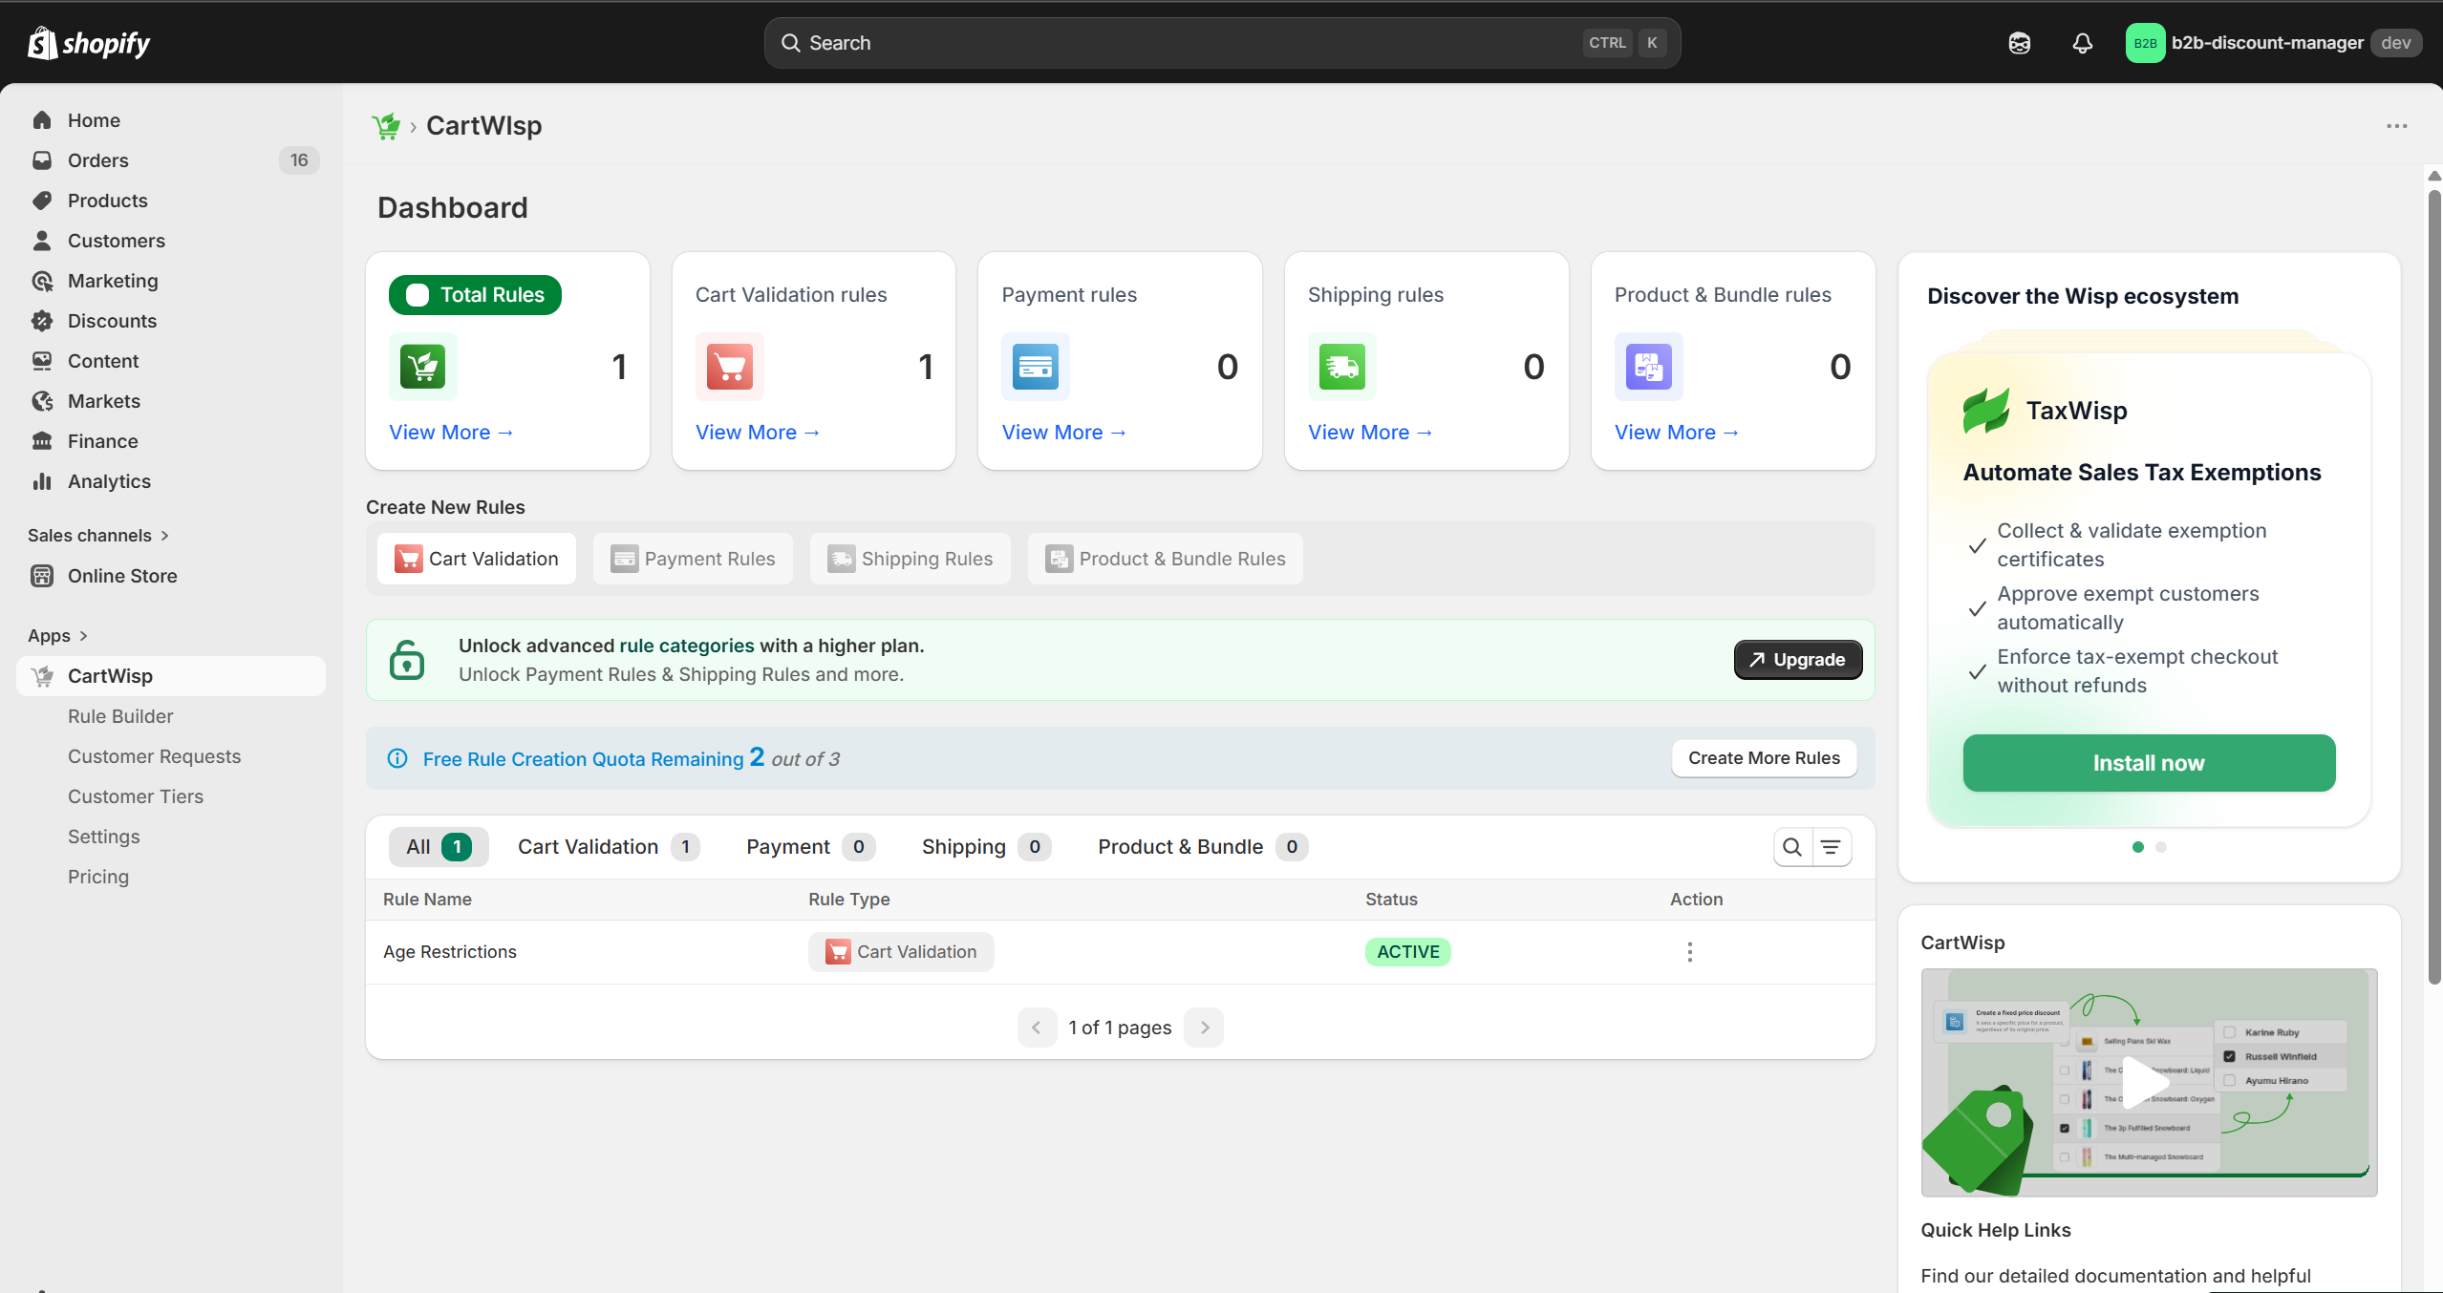This screenshot has width=2443, height=1293.
Task: Click Create More Rules
Action: pos(1764,758)
